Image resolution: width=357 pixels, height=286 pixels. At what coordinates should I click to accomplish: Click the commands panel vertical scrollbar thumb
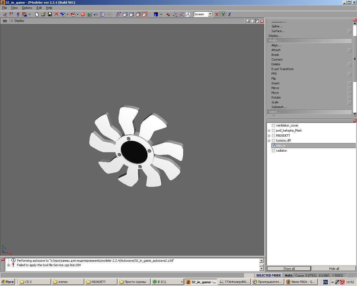pos(355,59)
